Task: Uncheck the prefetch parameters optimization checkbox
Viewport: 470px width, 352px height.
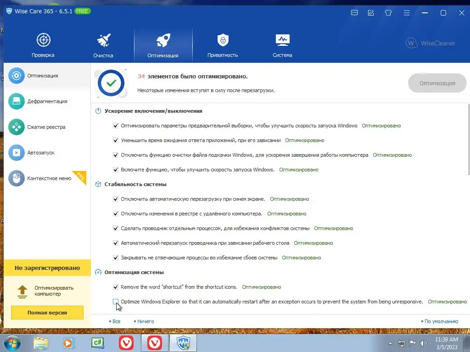Action: pyautogui.click(x=116, y=126)
